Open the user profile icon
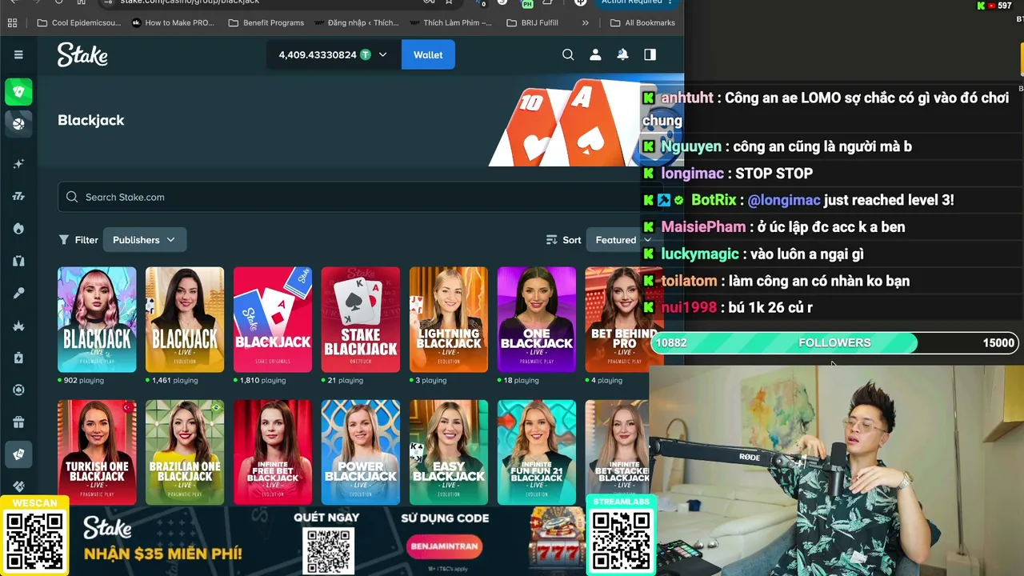Screen dimensions: 1024x576 (595, 54)
